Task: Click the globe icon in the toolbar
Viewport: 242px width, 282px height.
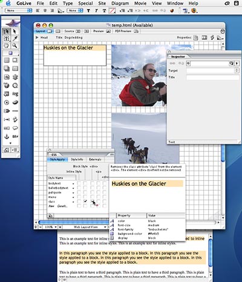Action: 172,11
